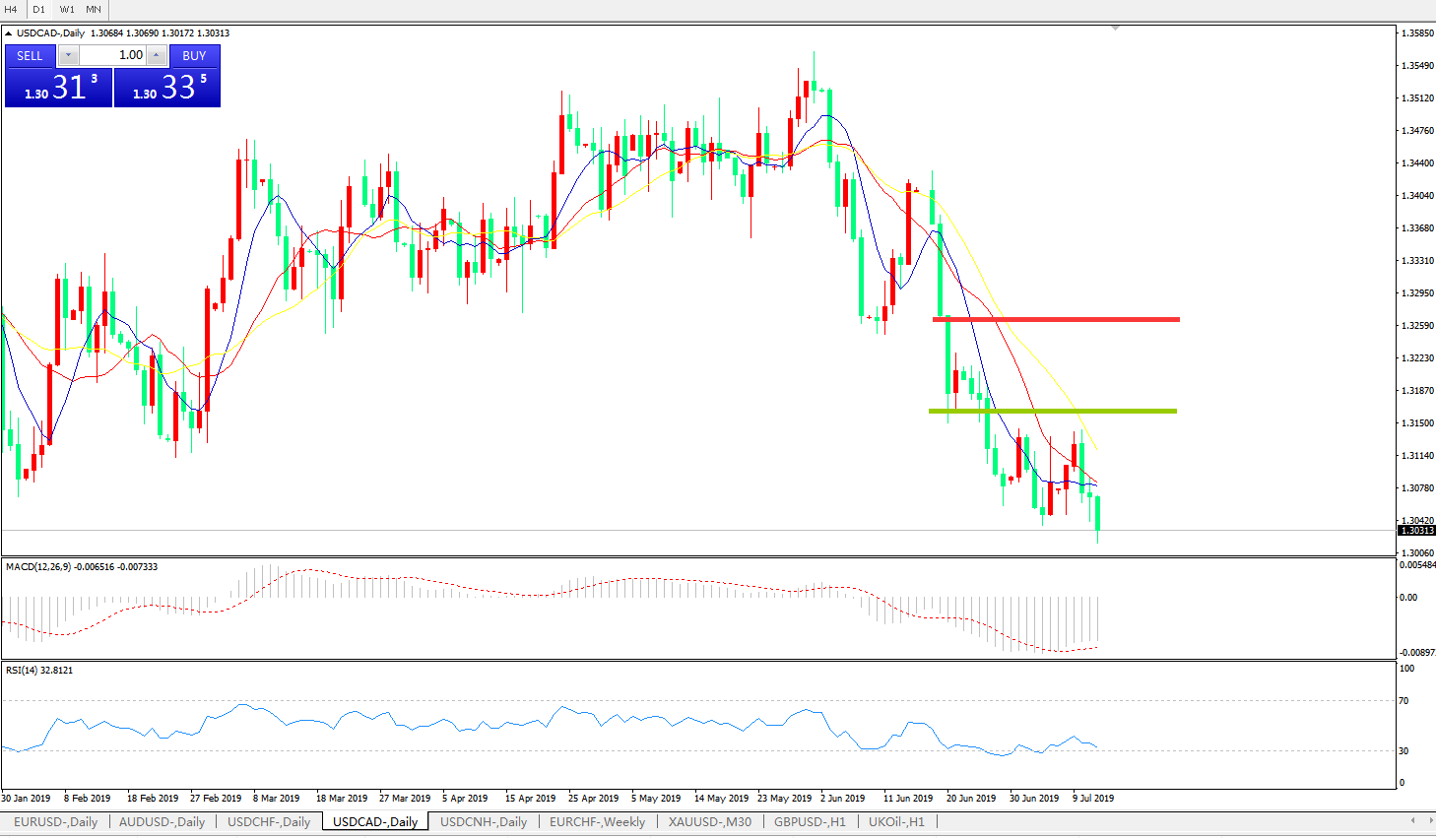Collapse the one-click trading panel triangle
This screenshot has width=1436, height=838.
(9, 33)
